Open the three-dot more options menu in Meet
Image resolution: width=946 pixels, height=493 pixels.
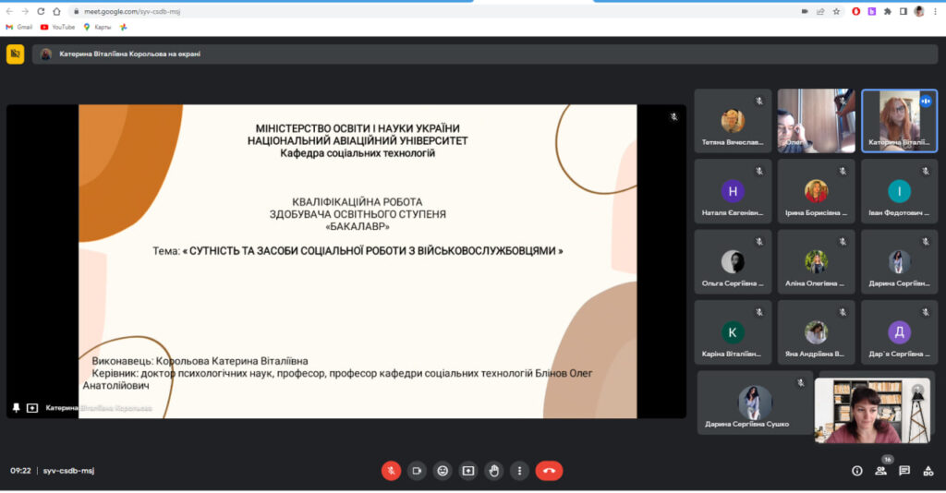pyautogui.click(x=519, y=471)
